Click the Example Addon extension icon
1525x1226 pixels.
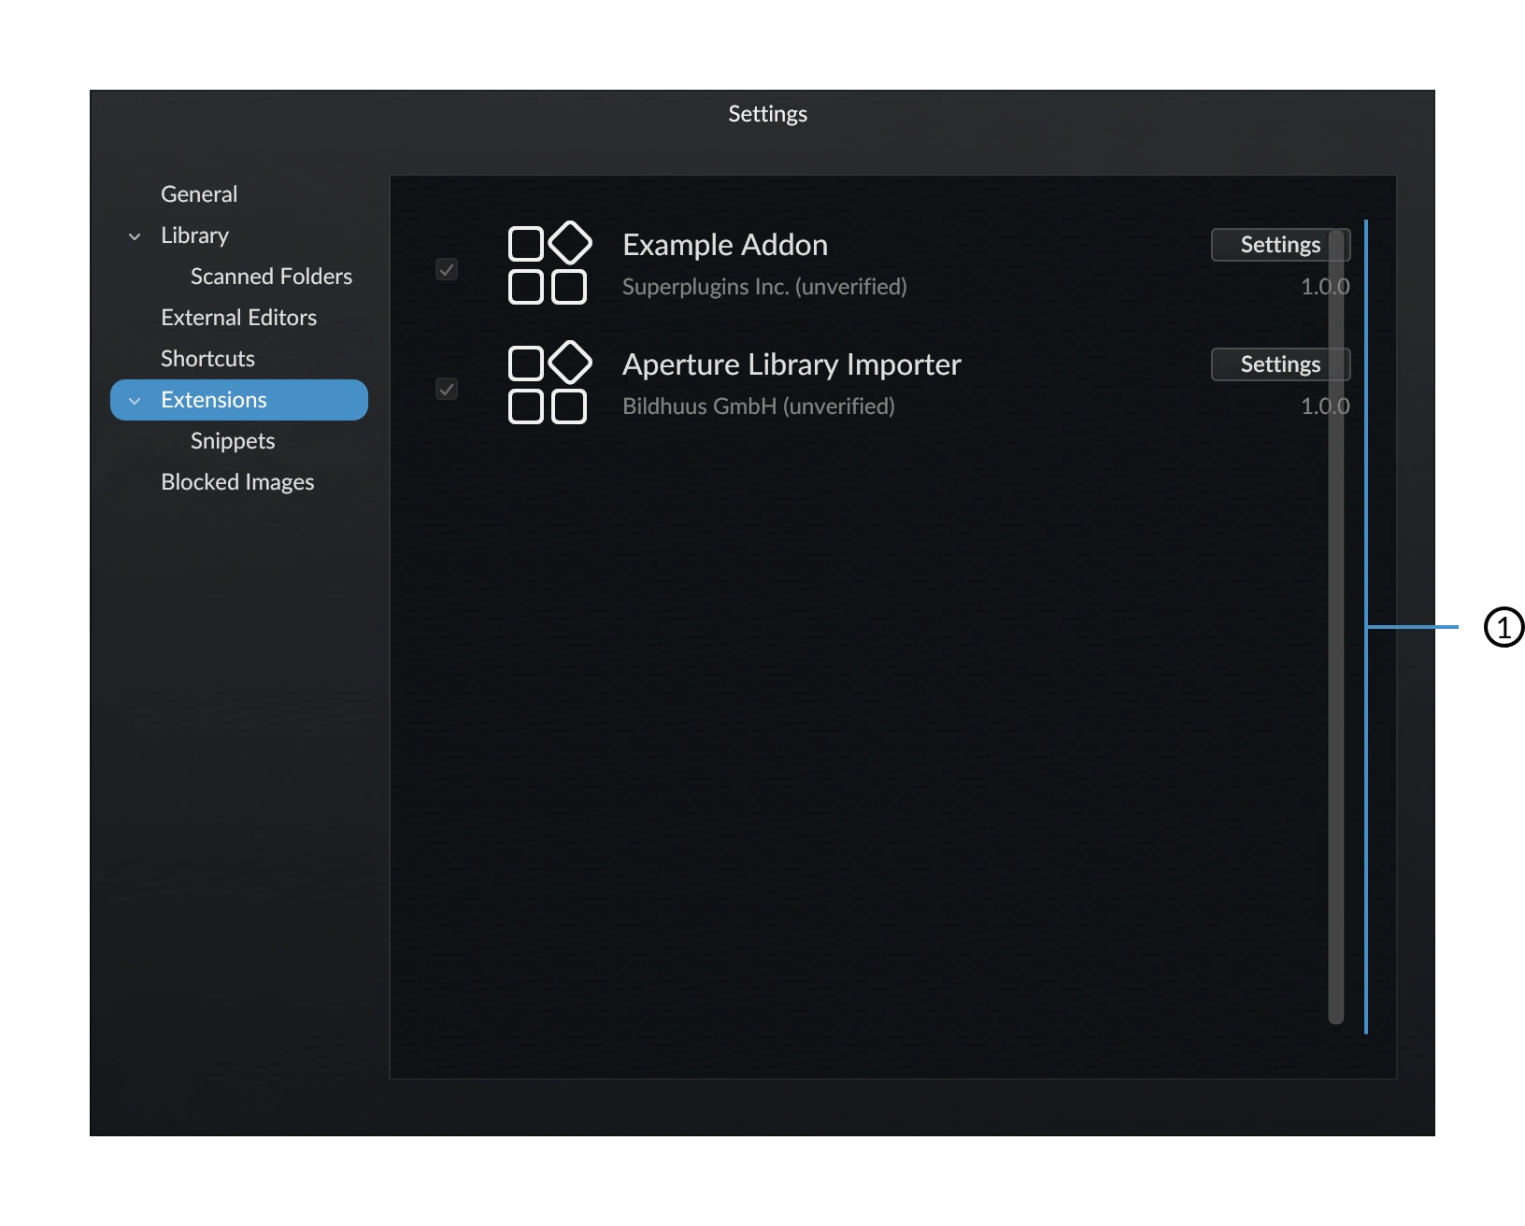coord(549,264)
